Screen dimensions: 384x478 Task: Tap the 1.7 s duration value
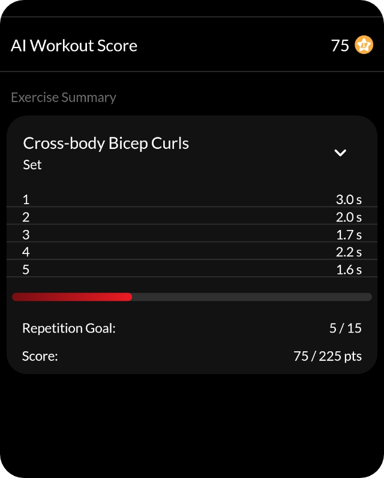coord(349,234)
